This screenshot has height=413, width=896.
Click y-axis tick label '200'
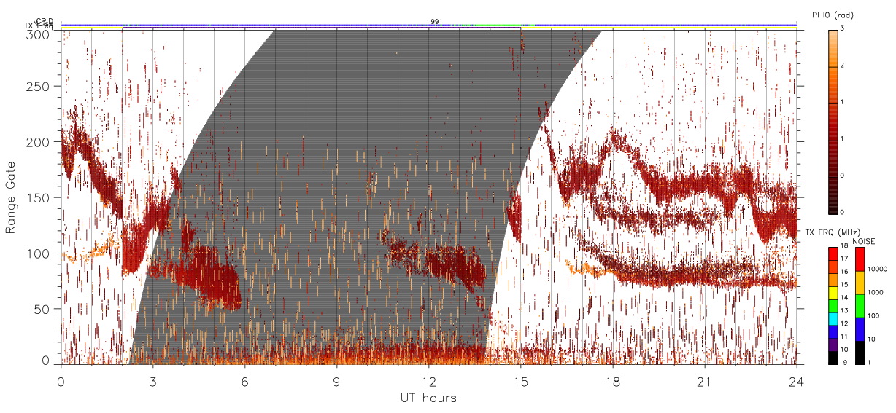(x=38, y=142)
